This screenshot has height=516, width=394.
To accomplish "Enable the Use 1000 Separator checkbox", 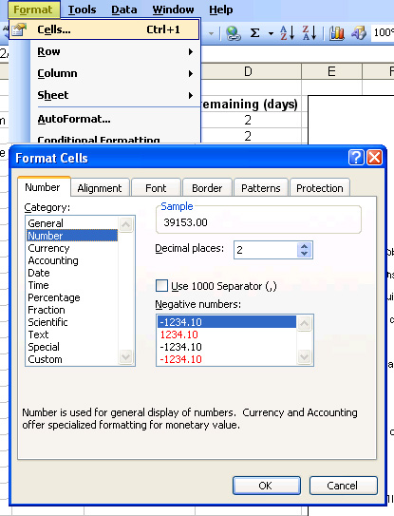I will click(161, 286).
